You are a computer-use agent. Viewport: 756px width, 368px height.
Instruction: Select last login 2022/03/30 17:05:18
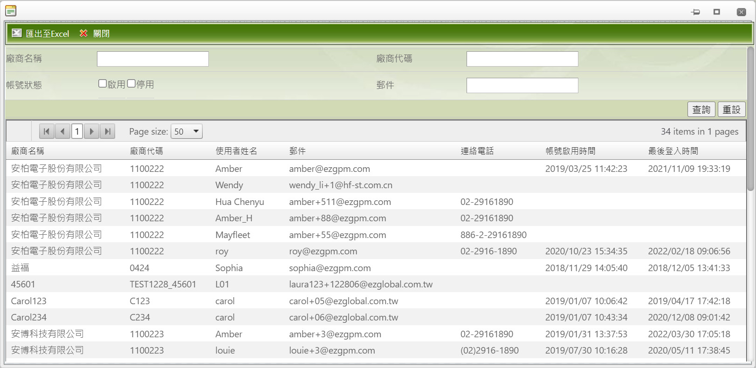pyautogui.click(x=689, y=334)
